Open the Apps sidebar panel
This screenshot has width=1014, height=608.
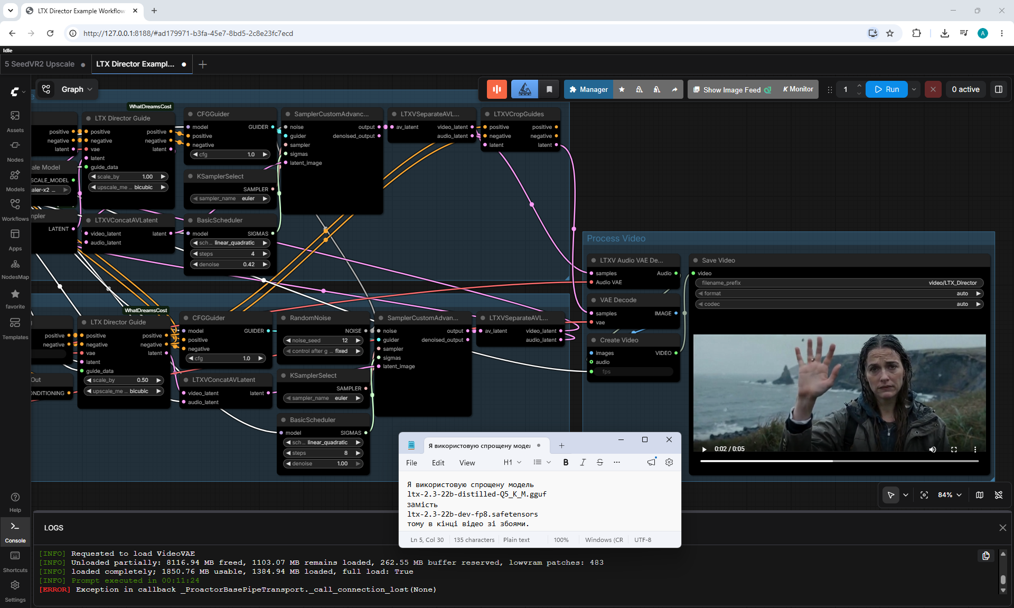point(15,239)
